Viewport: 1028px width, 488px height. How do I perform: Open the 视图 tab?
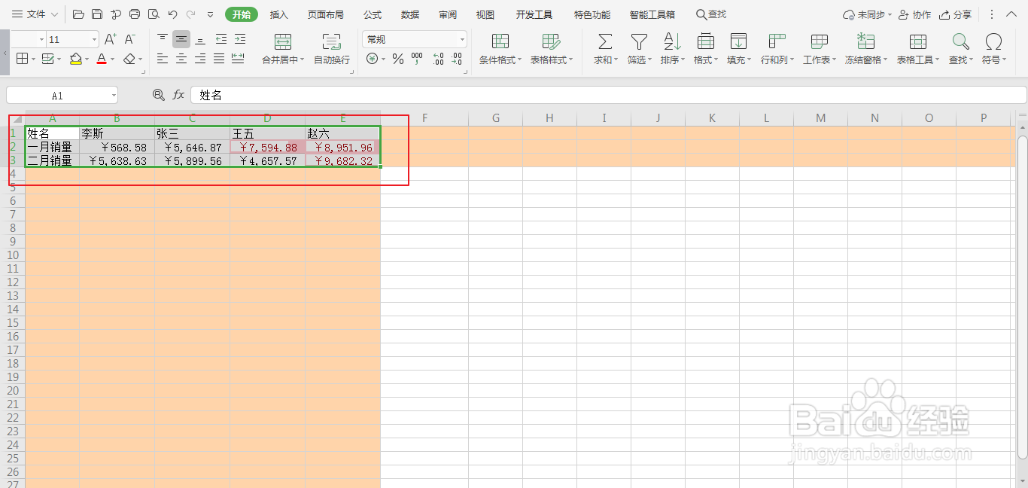[x=485, y=14]
